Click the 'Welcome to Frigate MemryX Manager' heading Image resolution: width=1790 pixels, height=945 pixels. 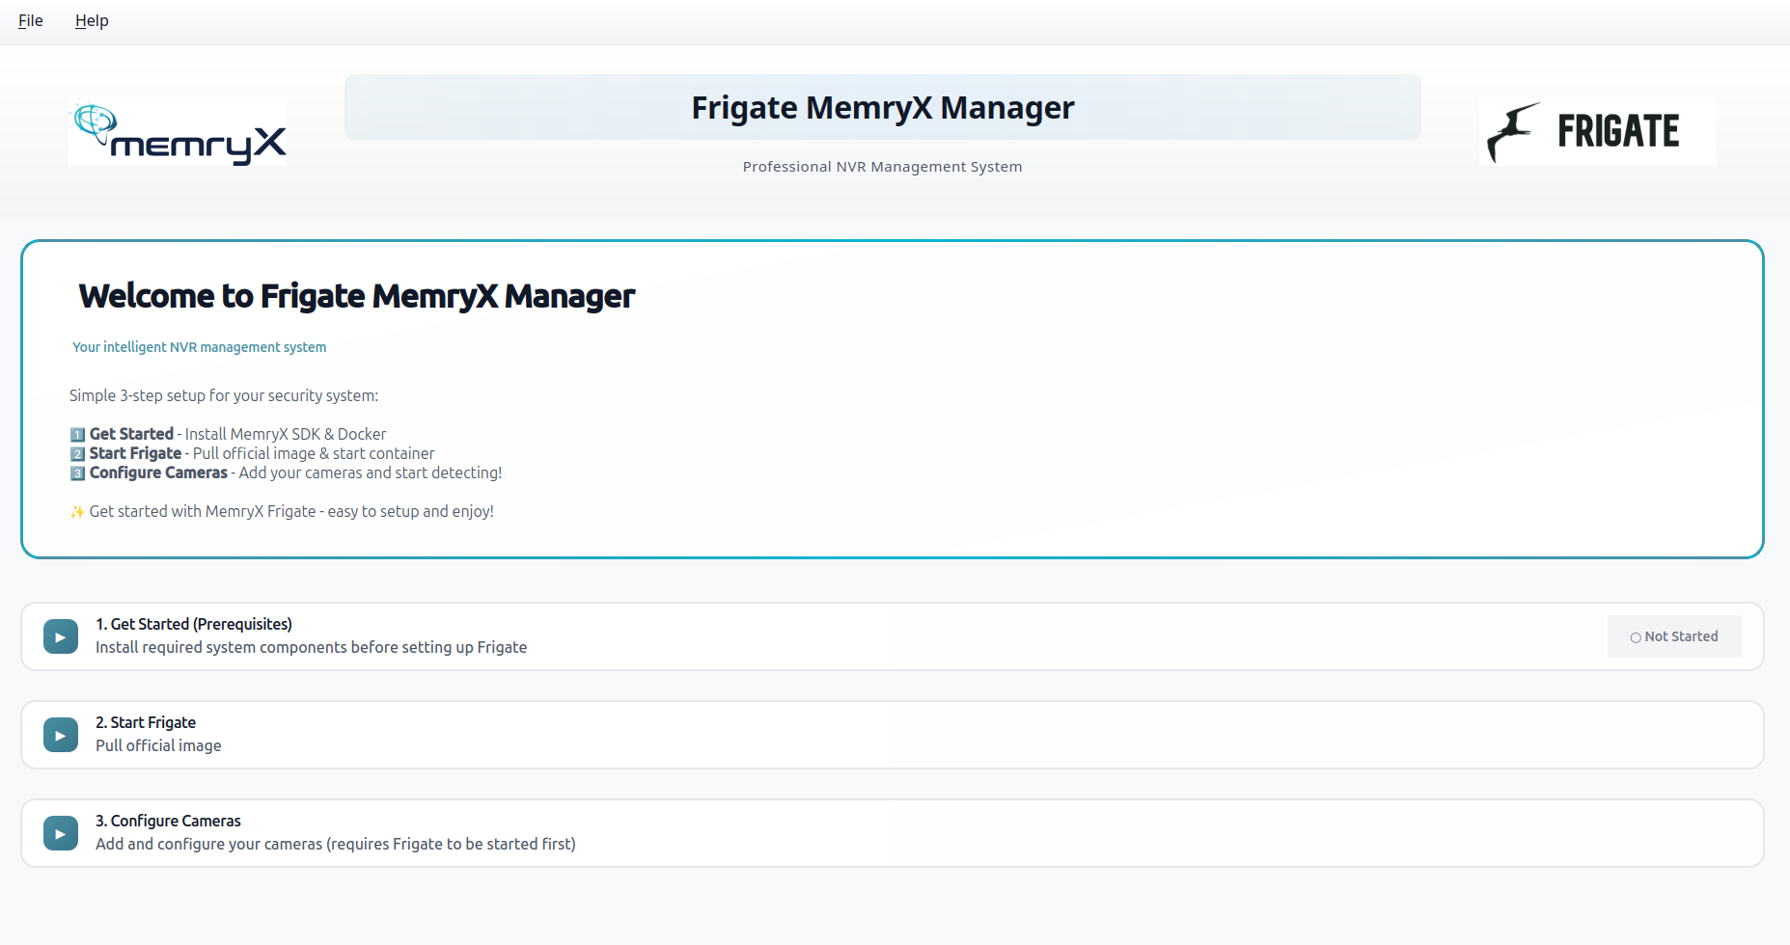[357, 296]
